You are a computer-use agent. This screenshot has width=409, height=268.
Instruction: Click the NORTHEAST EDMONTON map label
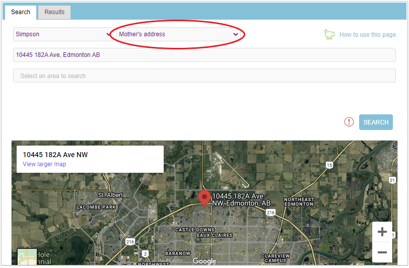click(x=299, y=202)
